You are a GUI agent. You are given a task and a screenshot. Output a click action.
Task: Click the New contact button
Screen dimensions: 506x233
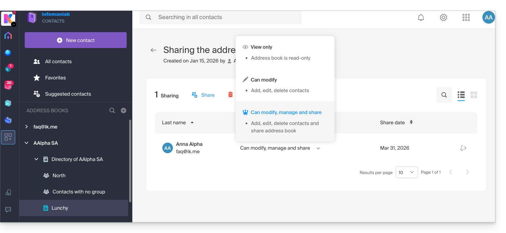pos(76,40)
